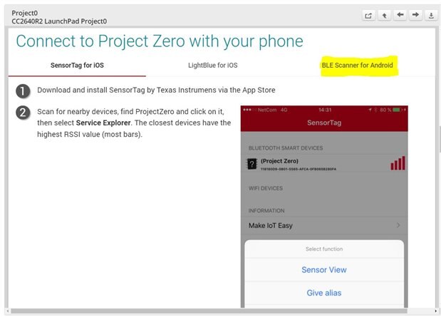Click Give alias option
The image size is (441, 317).
[x=324, y=293]
